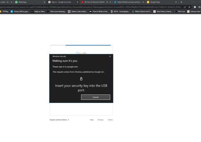Image resolution: width=201 pixels, height=142 pixels.
Task: Click 'Making sure it's you' heading
Action: pos(65,61)
